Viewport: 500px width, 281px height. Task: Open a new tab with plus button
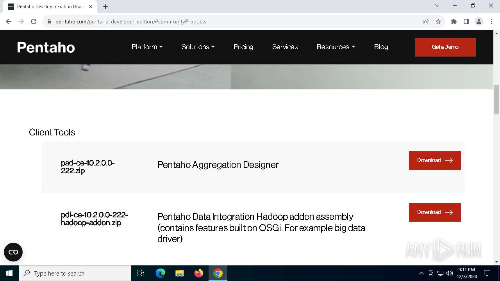click(x=105, y=7)
